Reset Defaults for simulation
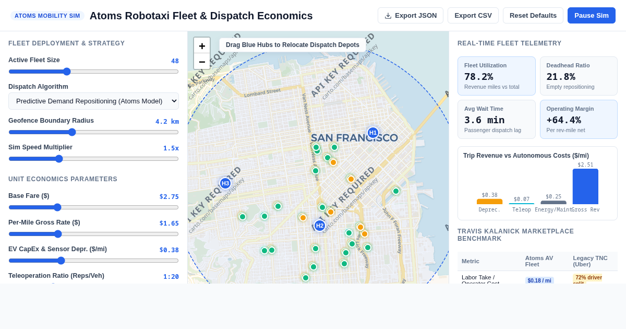 point(533,16)
